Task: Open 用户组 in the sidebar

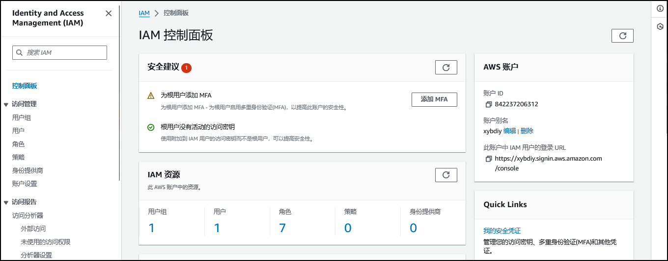Action: [x=22, y=118]
